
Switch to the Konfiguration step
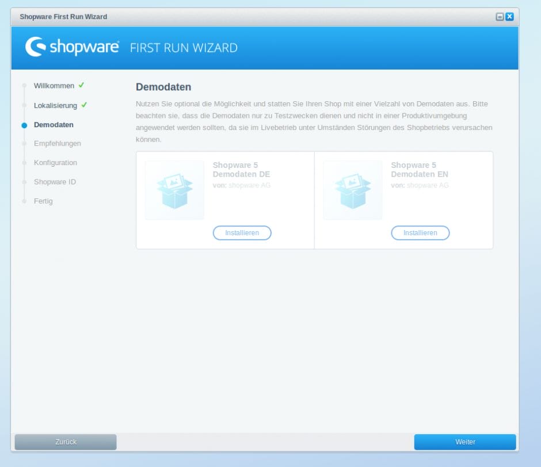pos(55,163)
